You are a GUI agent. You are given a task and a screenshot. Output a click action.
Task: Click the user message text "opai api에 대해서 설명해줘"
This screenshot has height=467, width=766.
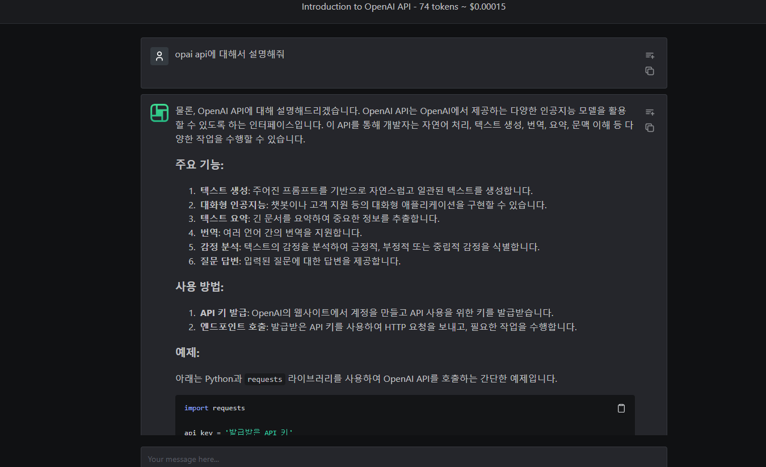[x=230, y=54]
